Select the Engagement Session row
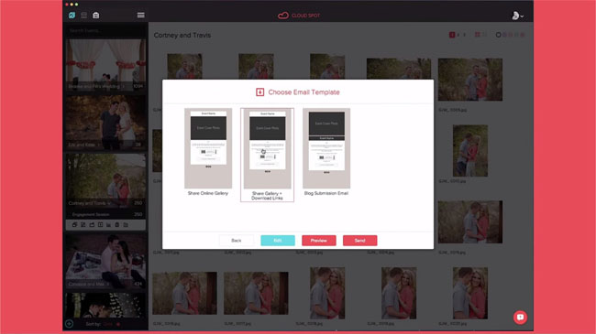This screenshot has height=334, width=596. (105, 214)
